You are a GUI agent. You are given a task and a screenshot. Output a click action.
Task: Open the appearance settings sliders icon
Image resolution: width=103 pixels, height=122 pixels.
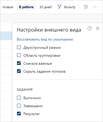point(86,7)
